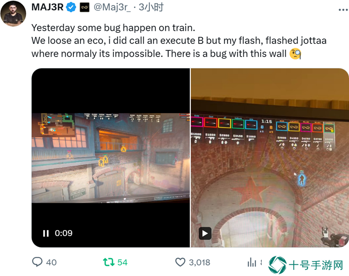Click the 54 retweets count
Screen dimensions: 349x276
click(123, 262)
